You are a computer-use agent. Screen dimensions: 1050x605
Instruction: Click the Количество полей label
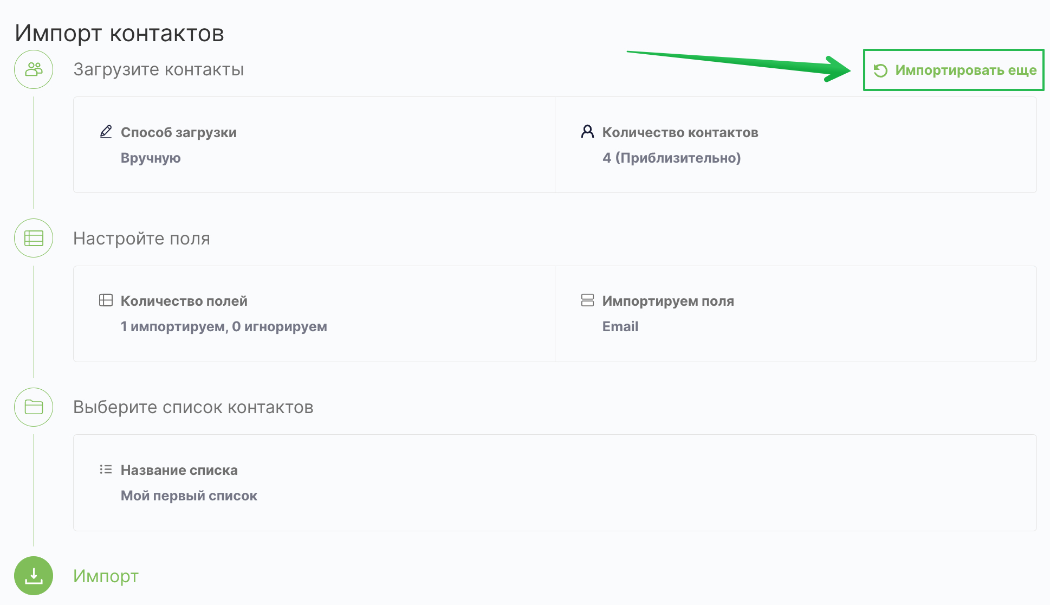pyautogui.click(x=184, y=301)
